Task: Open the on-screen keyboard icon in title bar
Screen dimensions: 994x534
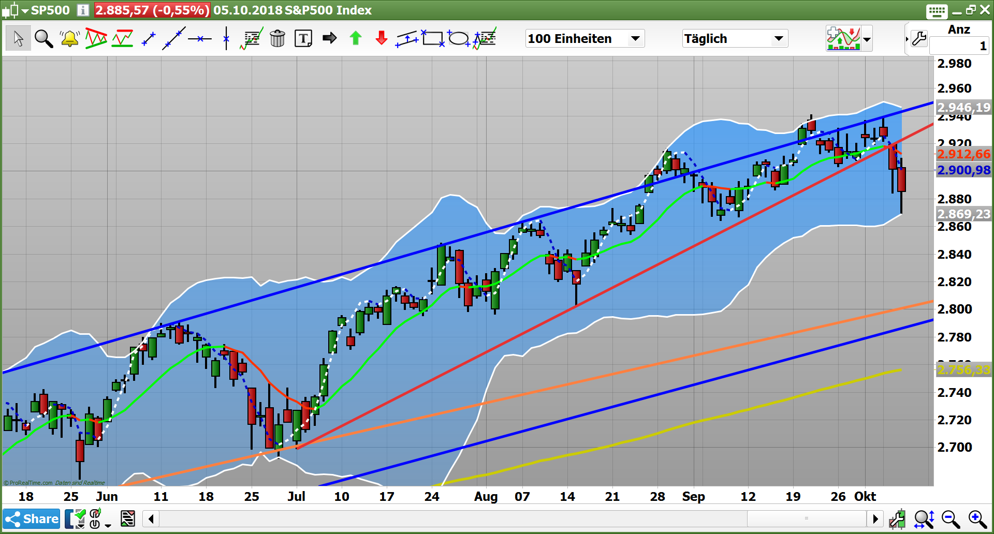Action: 937,10
